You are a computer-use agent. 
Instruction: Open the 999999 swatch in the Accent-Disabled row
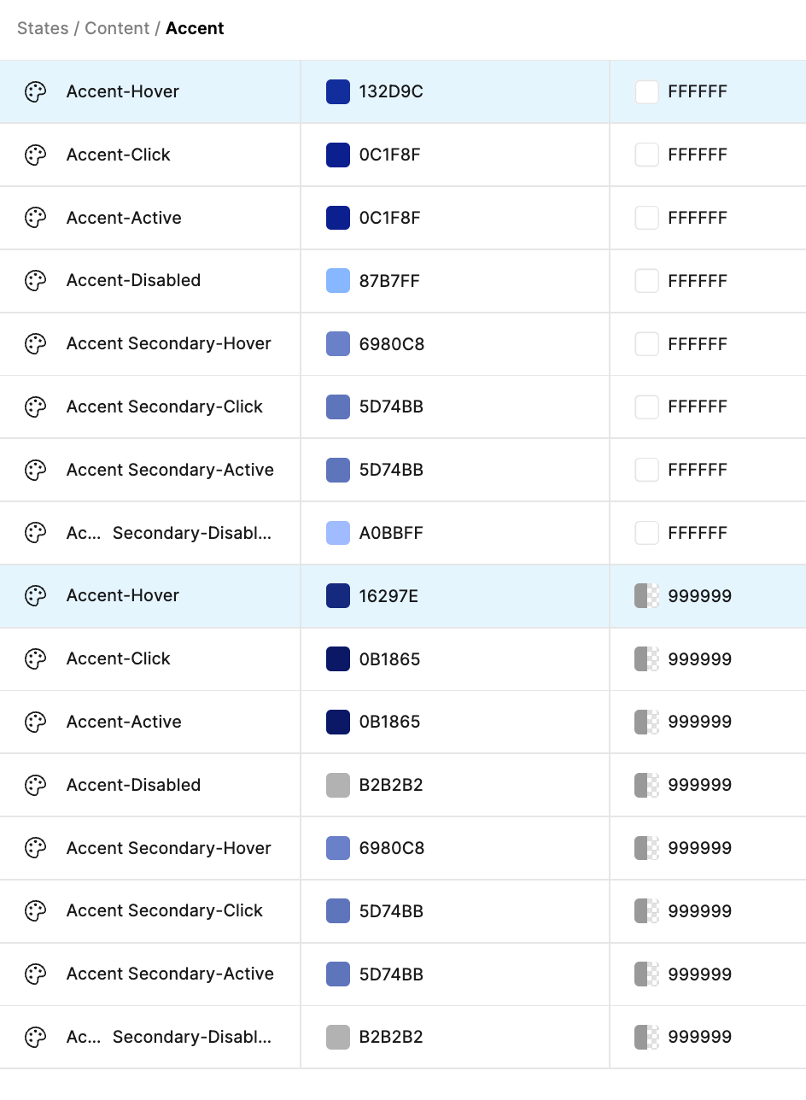coord(647,785)
